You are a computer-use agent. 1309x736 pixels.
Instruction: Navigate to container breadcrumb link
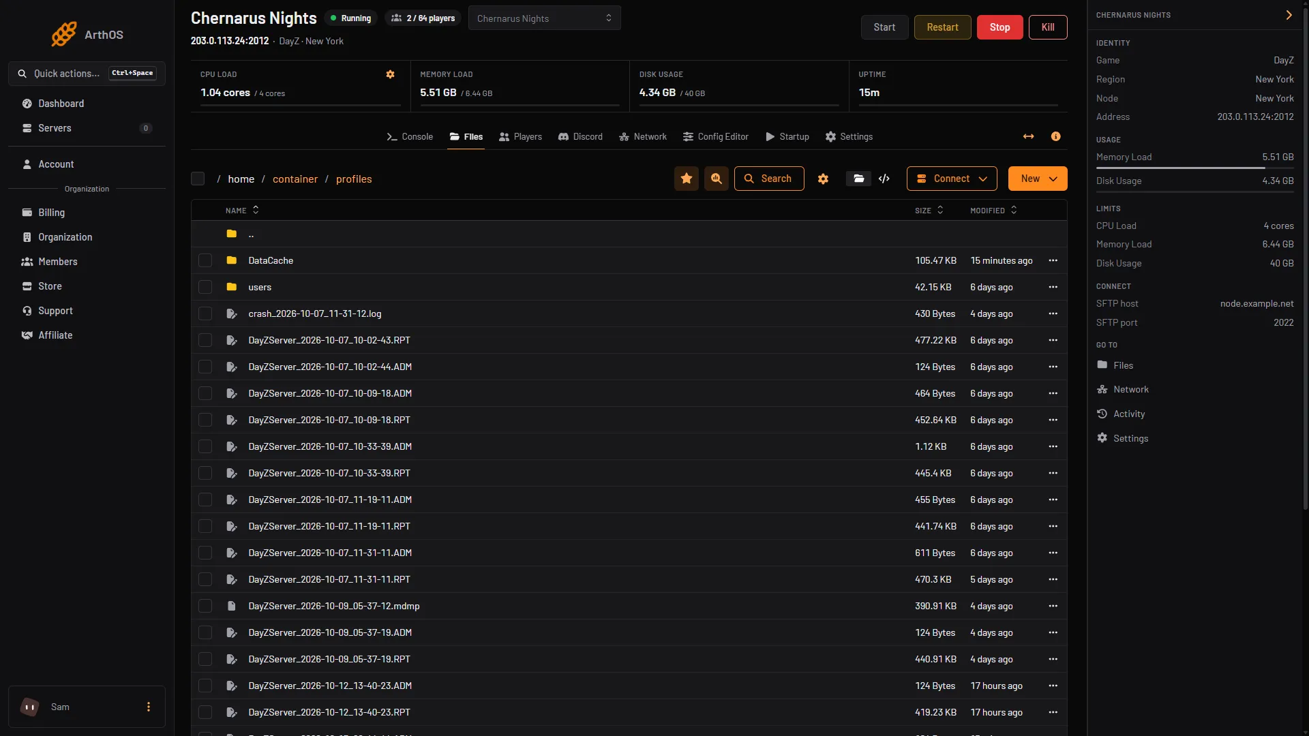click(295, 179)
